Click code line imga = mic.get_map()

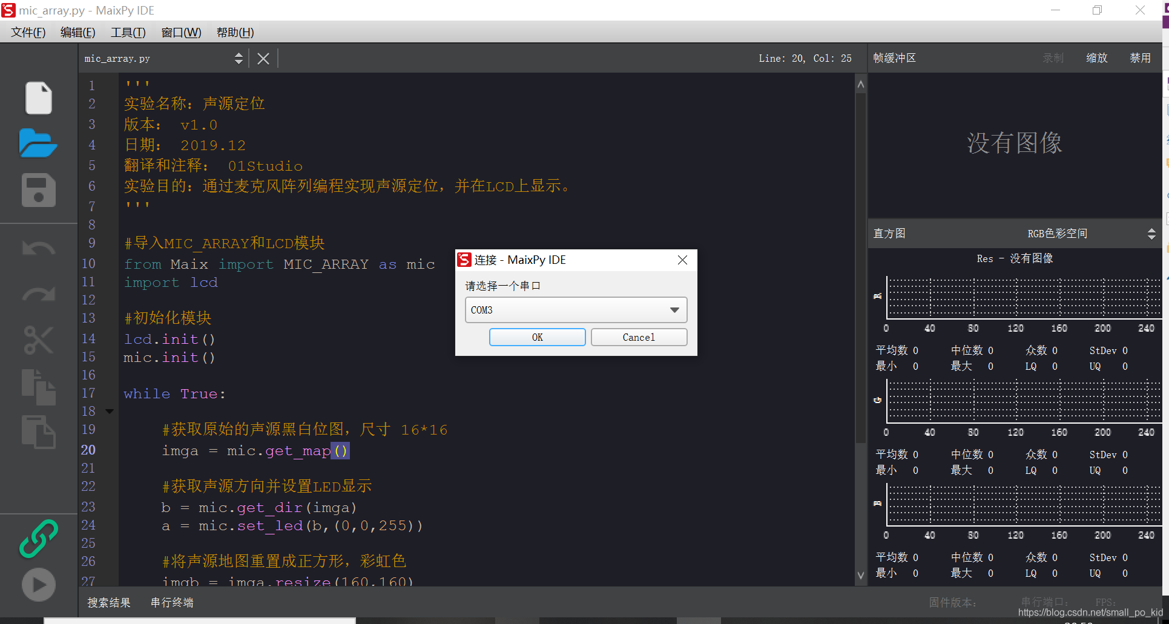pyautogui.click(x=255, y=451)
